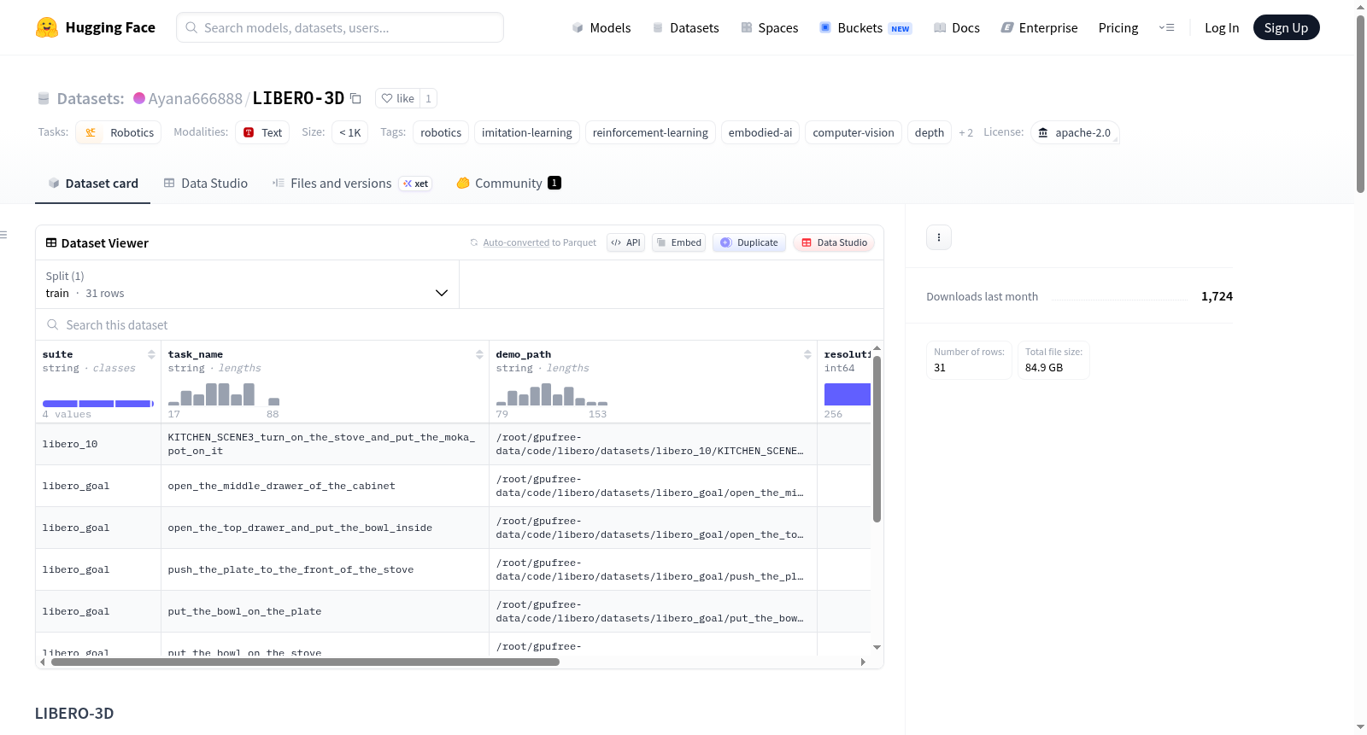
Task: Click the Robotics task icon
Action: pyautogui.click(x=91, y=132)
